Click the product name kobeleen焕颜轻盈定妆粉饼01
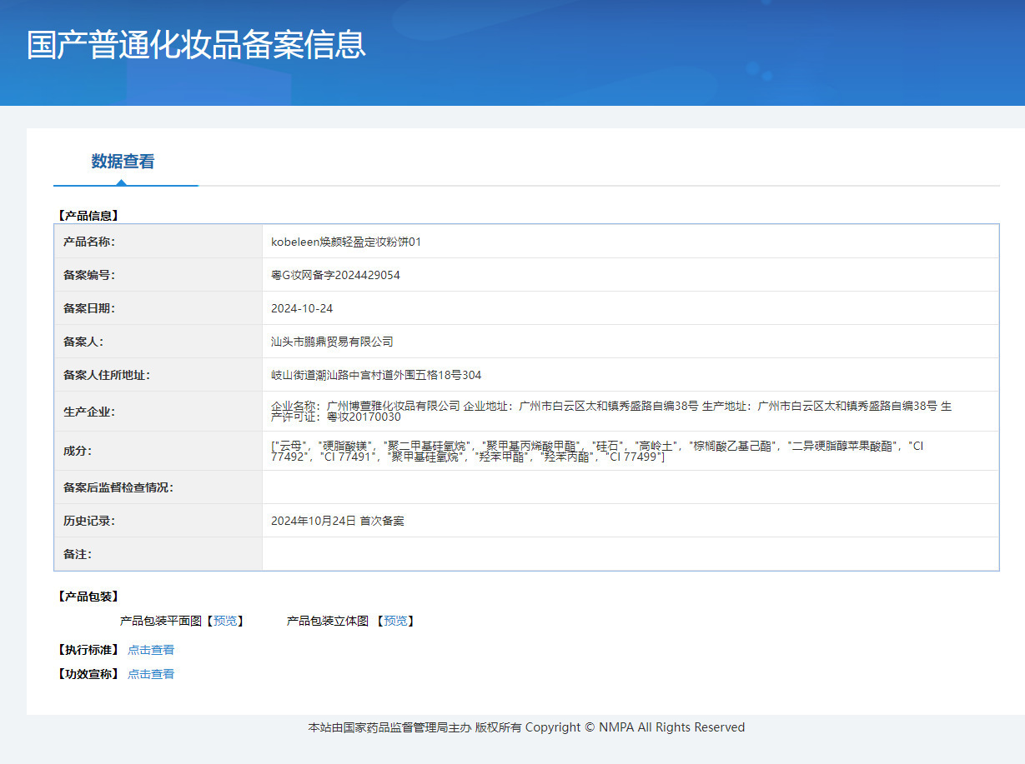Image resolution: width=1025 pixels, height=764 pixels. point(346,242)
